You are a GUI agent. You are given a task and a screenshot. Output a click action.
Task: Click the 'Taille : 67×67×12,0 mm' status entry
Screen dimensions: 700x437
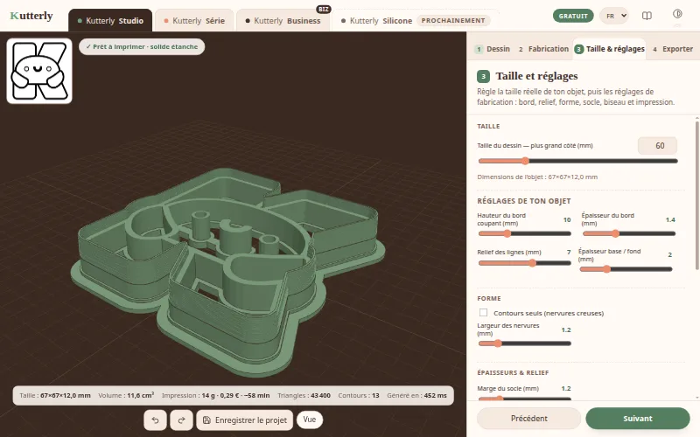[55, 396]
